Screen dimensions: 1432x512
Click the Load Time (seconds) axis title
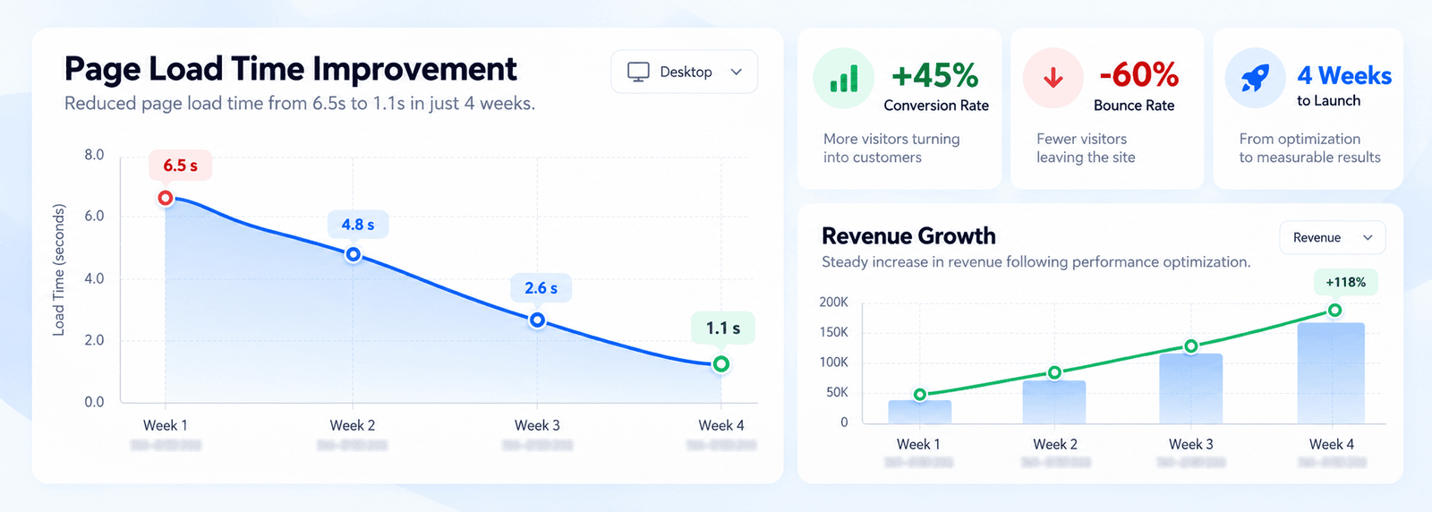59,270
